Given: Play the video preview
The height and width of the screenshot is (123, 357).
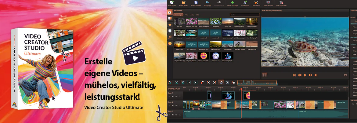Looking at the screenshot, I should pos(305,75).
